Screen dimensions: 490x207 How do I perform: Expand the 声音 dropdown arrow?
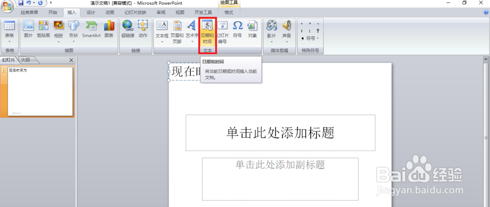pos(287,41)
